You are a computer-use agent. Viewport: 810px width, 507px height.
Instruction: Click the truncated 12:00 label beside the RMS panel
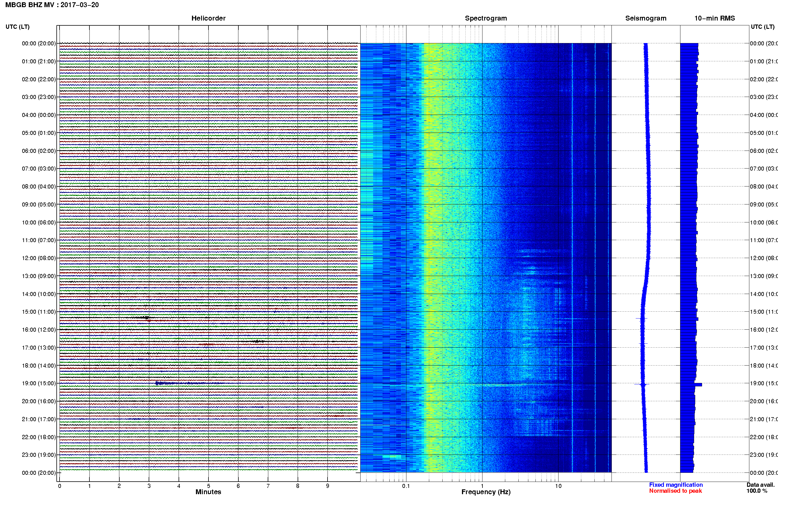(x=764, y=258)
